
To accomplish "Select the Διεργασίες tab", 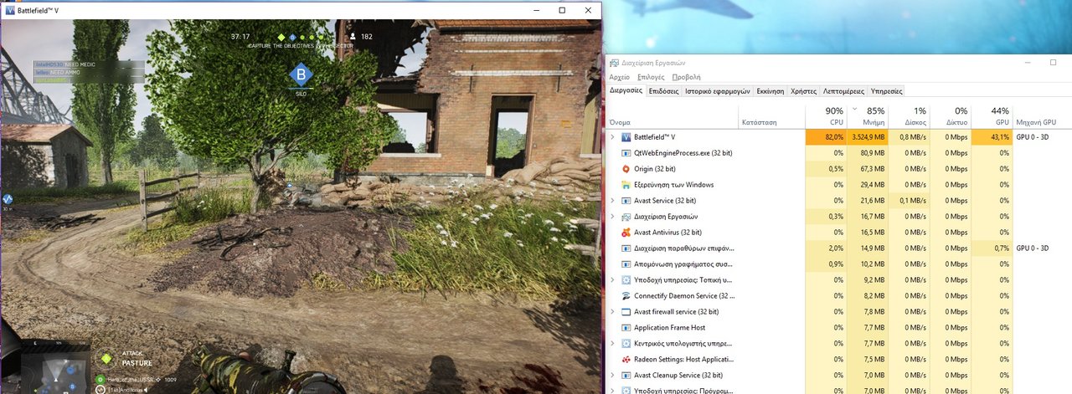I will click(626, 90).
